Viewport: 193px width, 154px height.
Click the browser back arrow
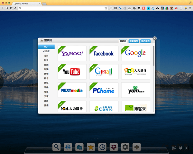[3, 8]
